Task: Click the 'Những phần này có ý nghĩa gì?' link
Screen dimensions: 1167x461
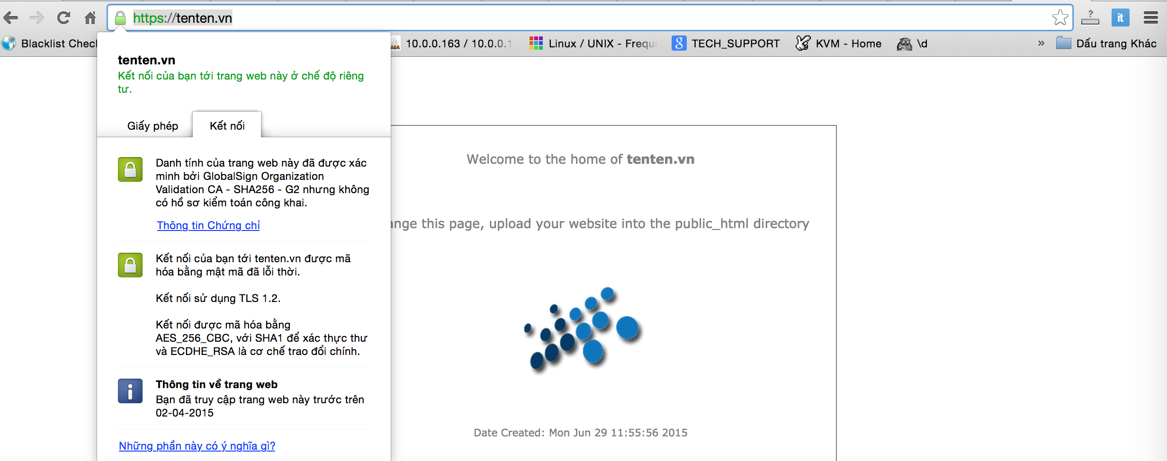Action: pos(197,446)
